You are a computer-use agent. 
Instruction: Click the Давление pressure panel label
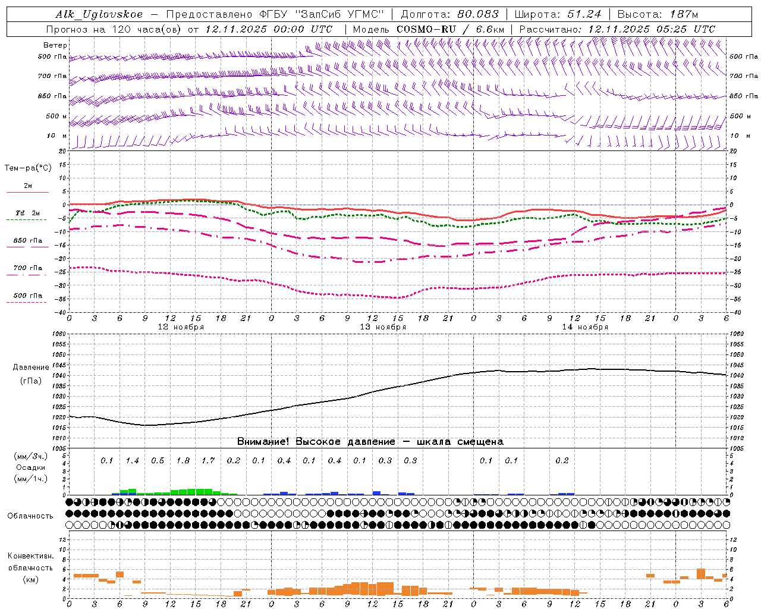31,368
